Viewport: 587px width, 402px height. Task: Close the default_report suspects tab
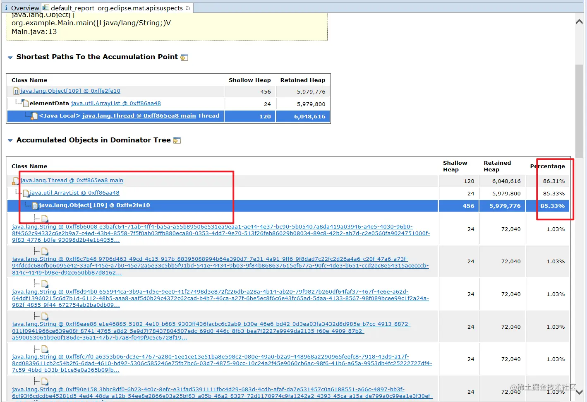point(188,8)
